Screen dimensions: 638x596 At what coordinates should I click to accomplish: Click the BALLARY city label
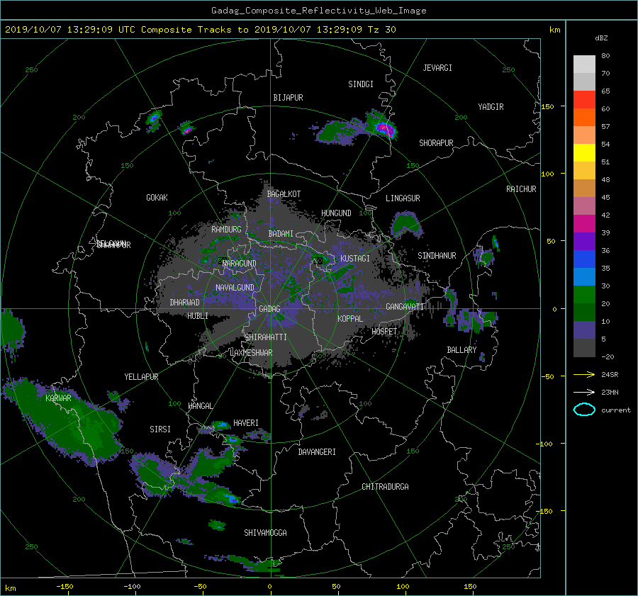461,350
